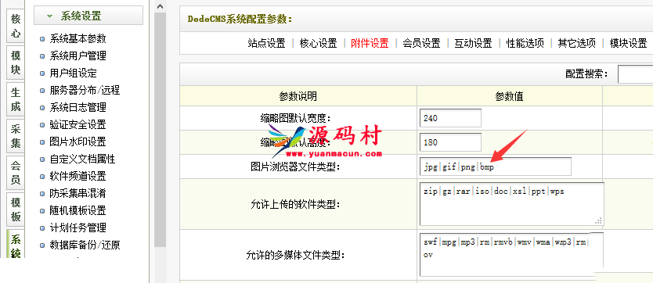
Task: Edit allowed software upload types textarea
Action: click(x=512, y=204)
